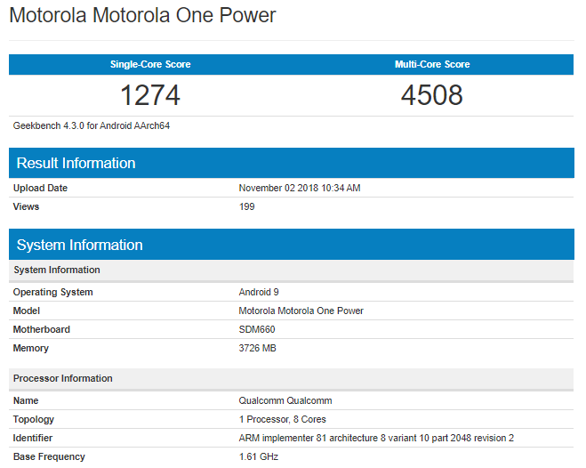
Task: Click the Motherboard row label
Action: click(42, 330)
